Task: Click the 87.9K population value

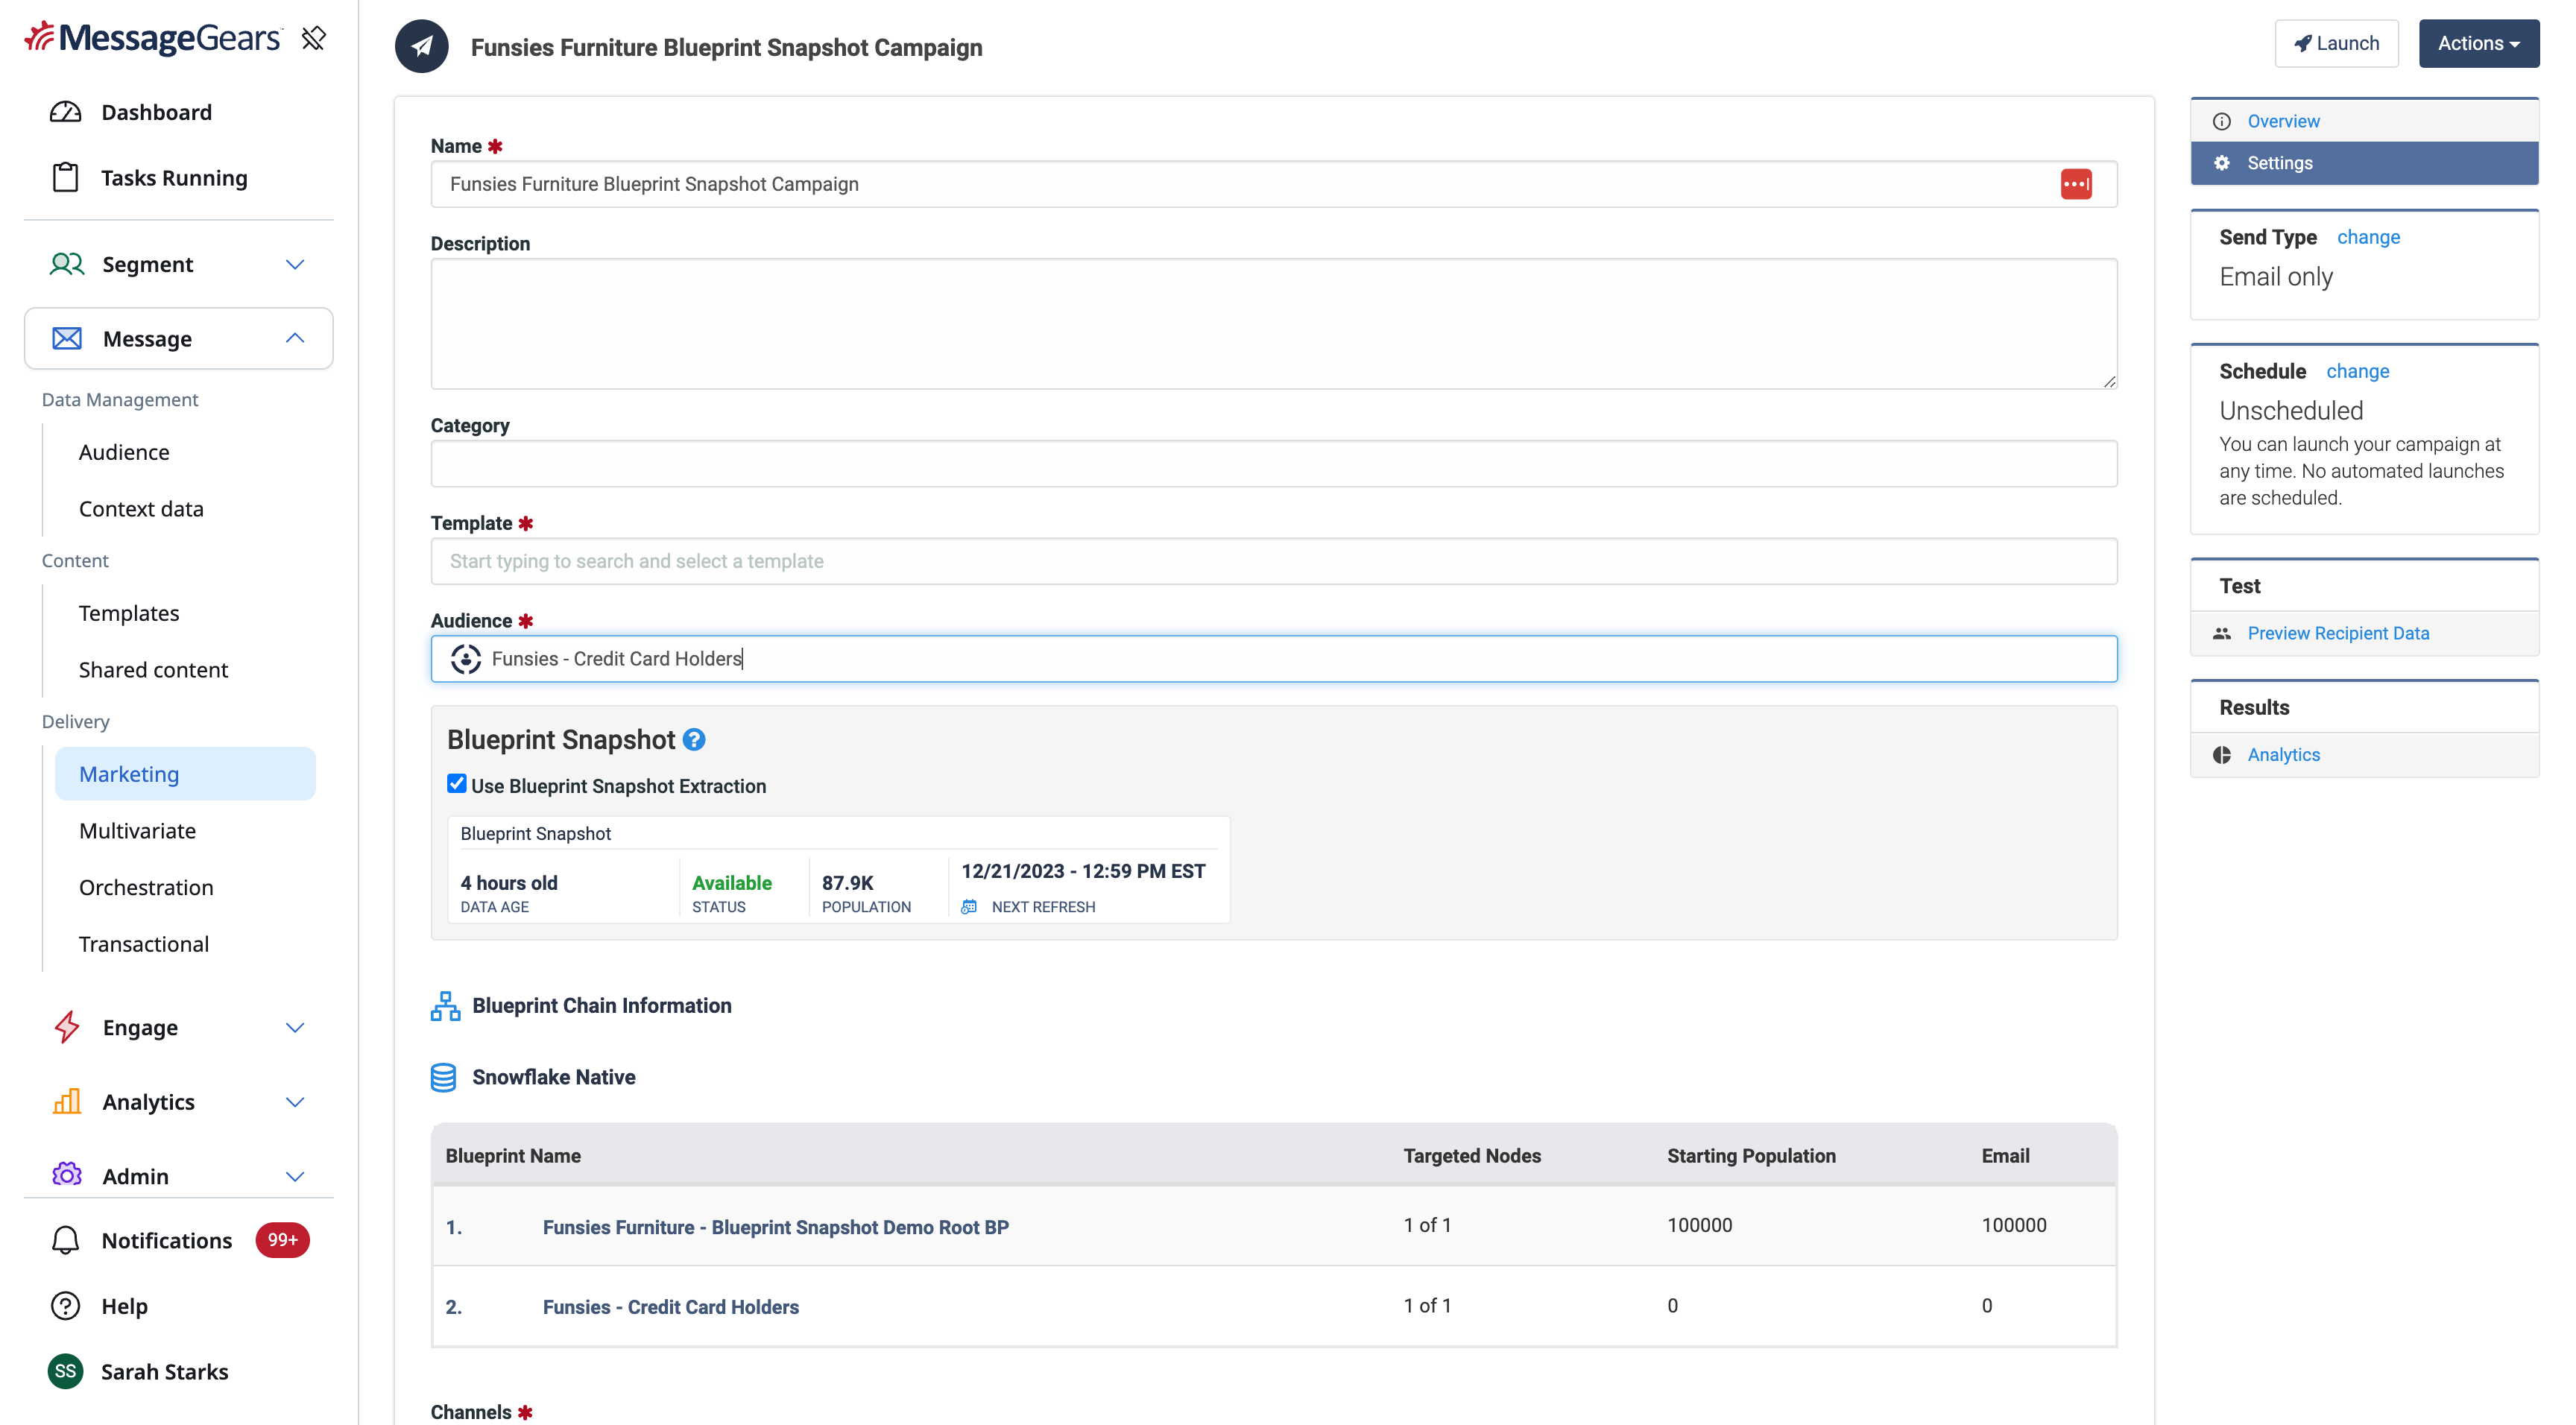Action: pyautogui.click(x=847, y=884)
